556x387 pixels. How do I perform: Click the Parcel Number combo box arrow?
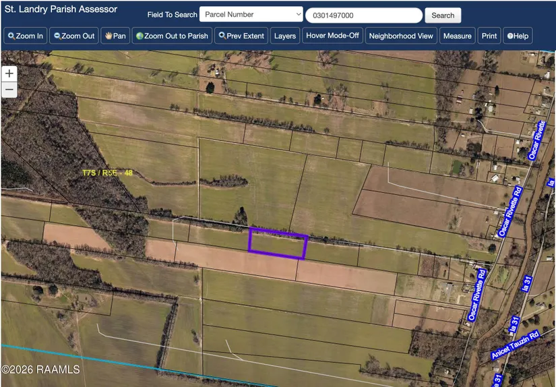point(299,14)
